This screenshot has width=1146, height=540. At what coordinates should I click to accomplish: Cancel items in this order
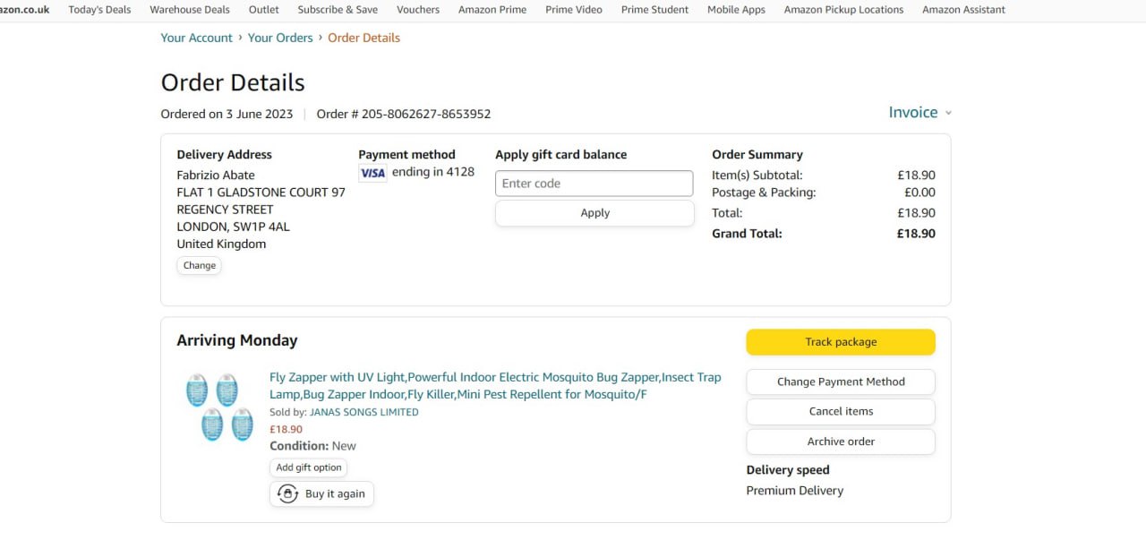840,412
